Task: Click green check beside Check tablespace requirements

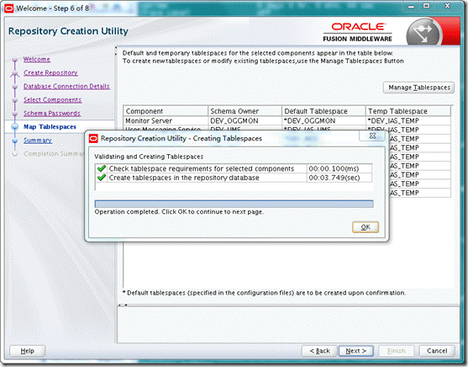Action: tap(102, 168)
